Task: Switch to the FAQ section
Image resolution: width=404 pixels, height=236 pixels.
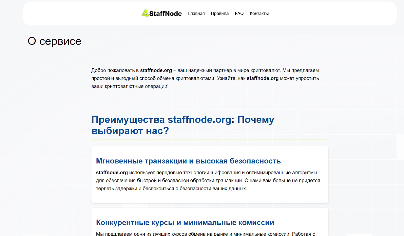Action: click(239, 13)
